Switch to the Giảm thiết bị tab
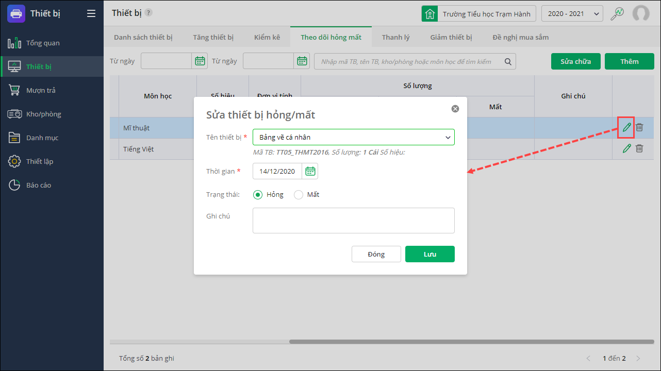The height and width of the screenshot is (371, 661). coord(451,37)
